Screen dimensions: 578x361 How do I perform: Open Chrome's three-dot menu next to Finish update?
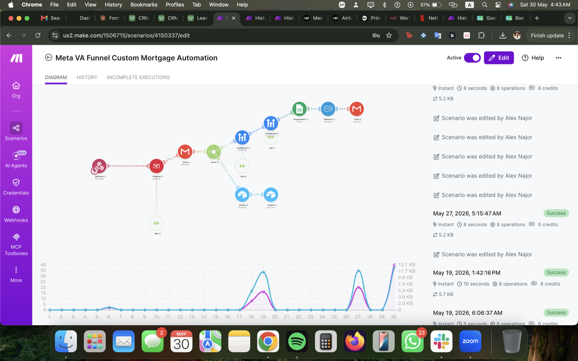(569, 35)
